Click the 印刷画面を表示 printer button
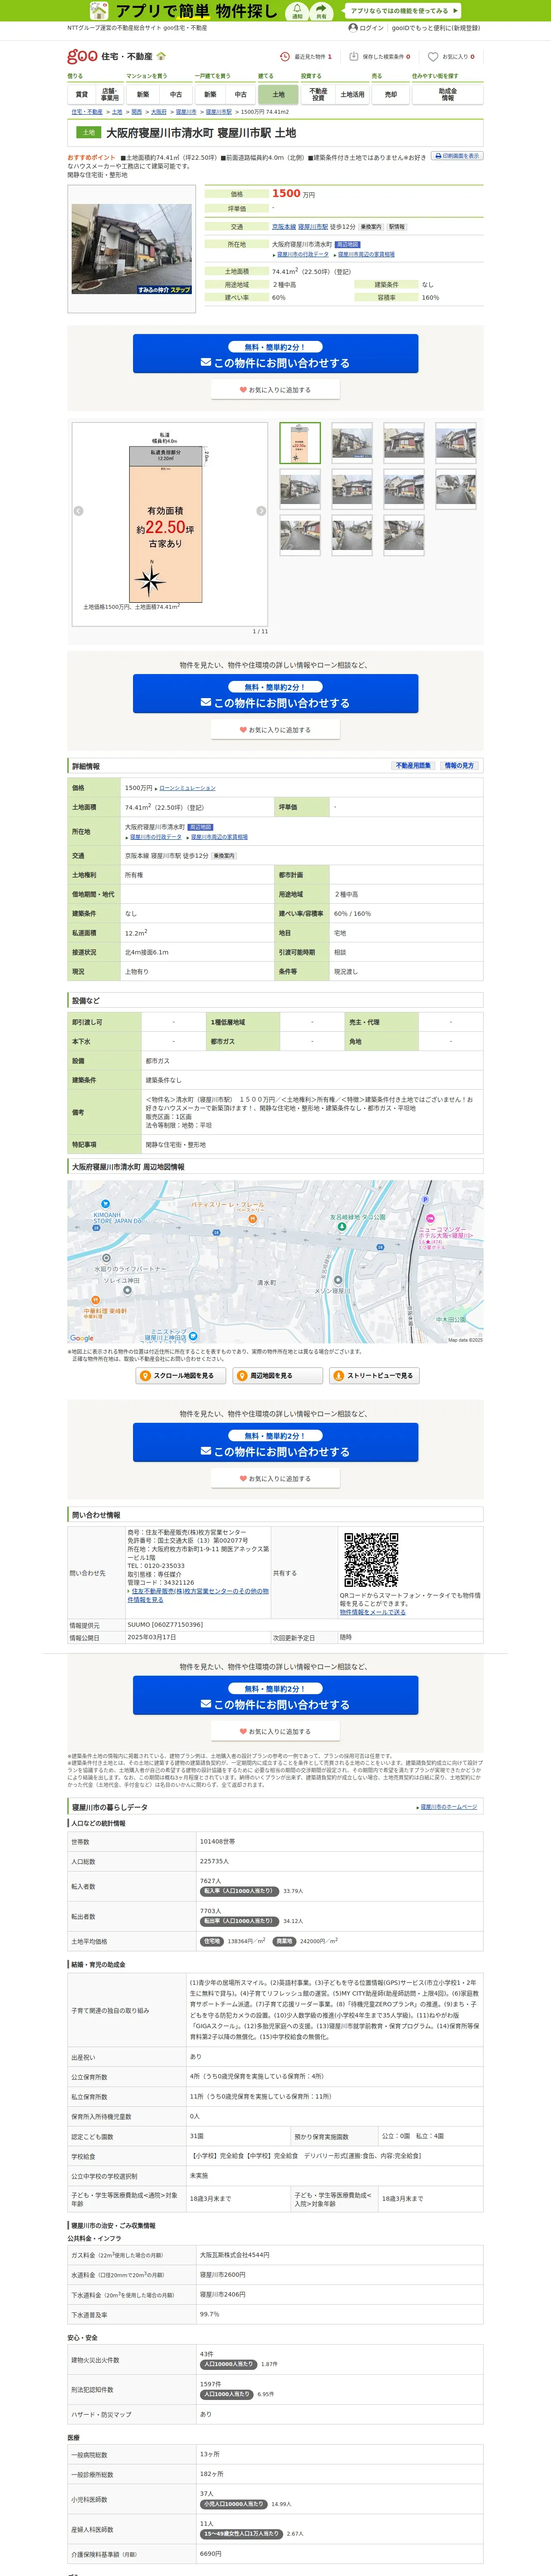 click(x=457, y=156)
